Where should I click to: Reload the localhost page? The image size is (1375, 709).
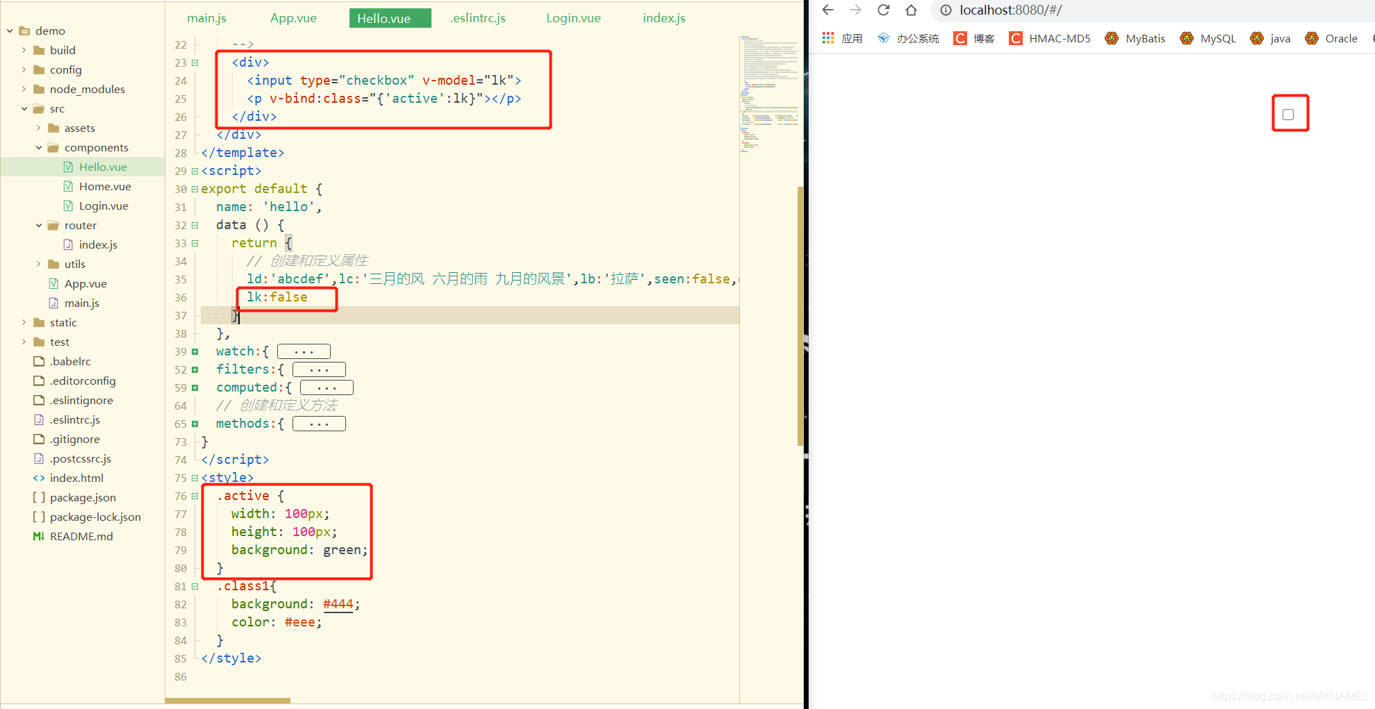(883, 10)
